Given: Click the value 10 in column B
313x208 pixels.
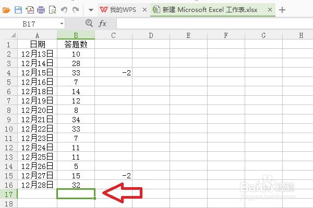Looking at the screenshot, I should [76, 54].
